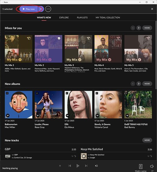Open the volume control speaker icon
Screen dimensions: 157x172
click(152, 166)
